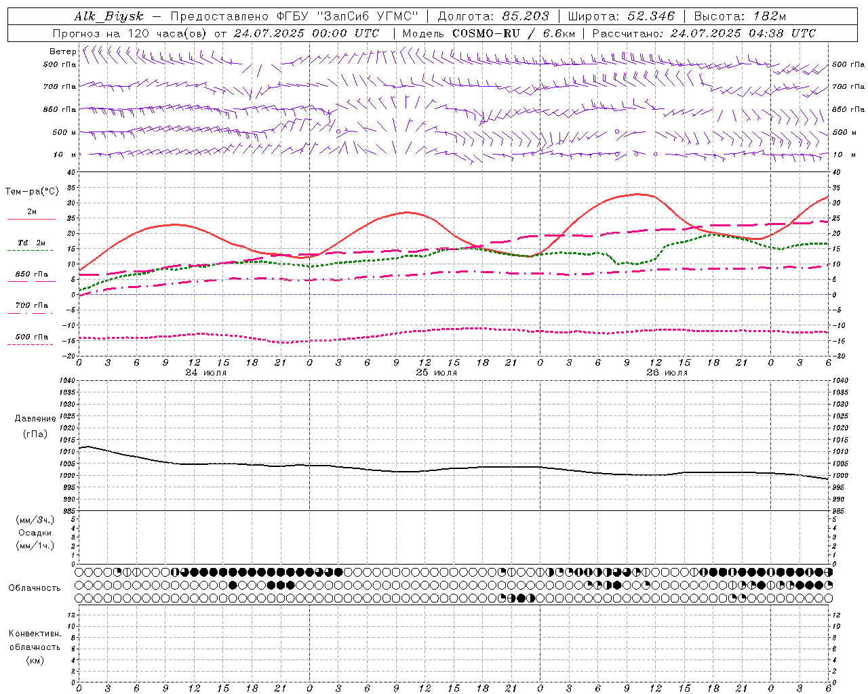Click the 'Конвективн.' convective cloud label

[x=35, y=634]
